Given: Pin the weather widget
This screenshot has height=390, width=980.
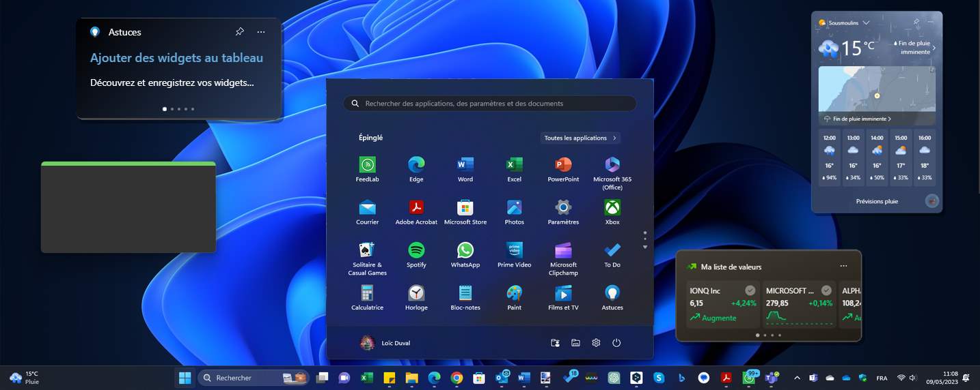Looking at the screenshot, I should 916,22.
